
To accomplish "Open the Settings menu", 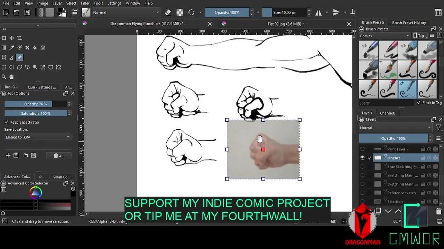I will tap(114, 3).
